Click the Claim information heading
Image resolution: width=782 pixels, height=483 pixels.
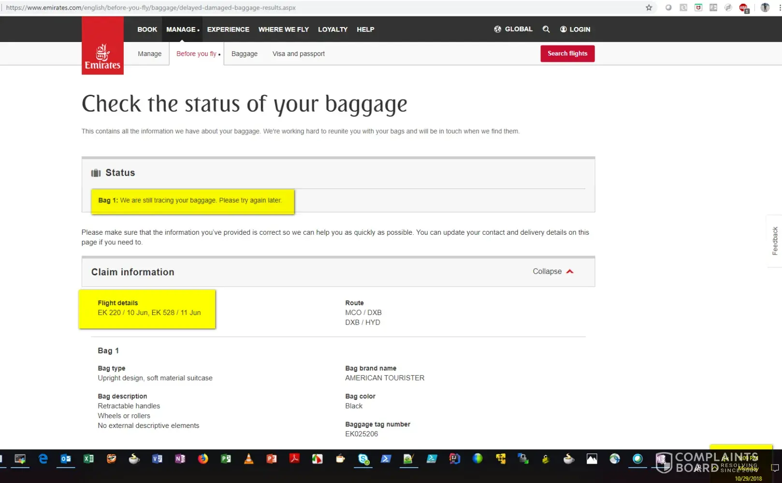click(x=133, y=272)
